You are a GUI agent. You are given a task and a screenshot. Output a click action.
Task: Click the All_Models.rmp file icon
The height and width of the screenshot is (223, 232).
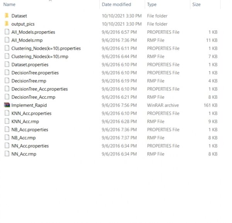(7, 40)
